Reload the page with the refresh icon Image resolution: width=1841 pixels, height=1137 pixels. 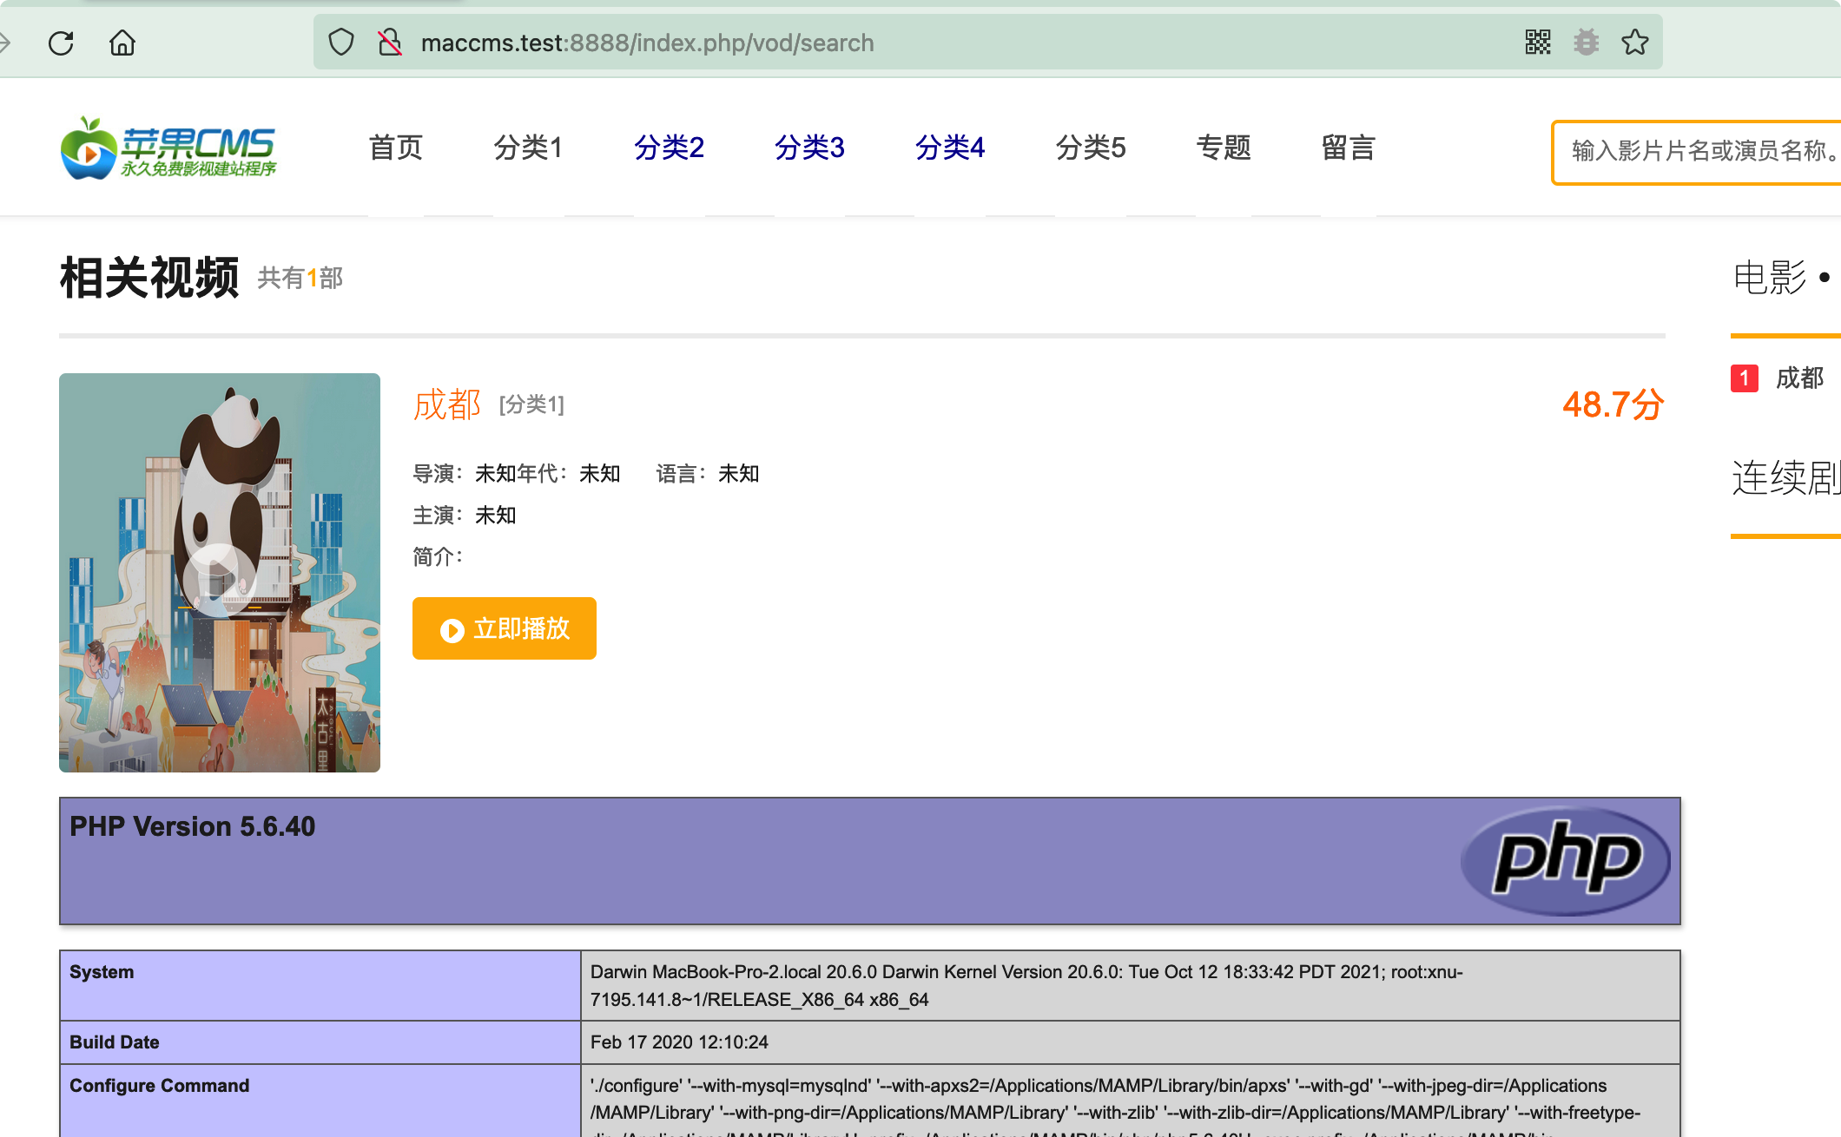tap(61, 43)
